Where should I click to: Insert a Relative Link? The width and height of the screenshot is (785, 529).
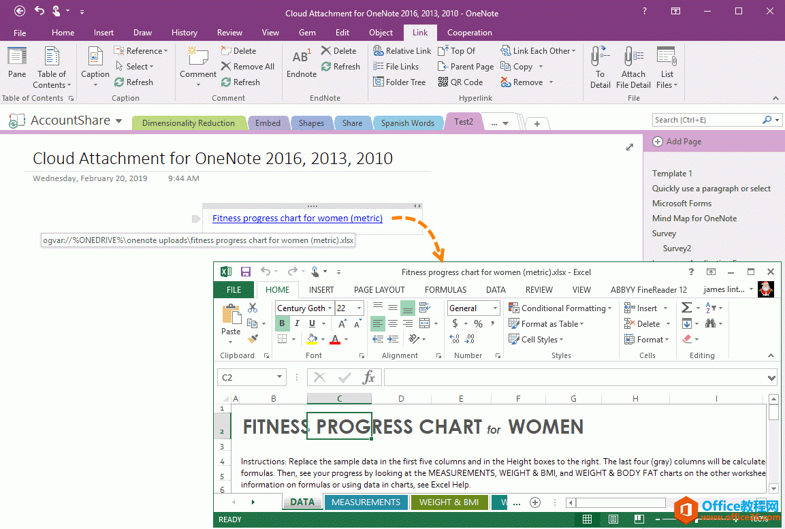pyautogui.click(x=402, y=51)
